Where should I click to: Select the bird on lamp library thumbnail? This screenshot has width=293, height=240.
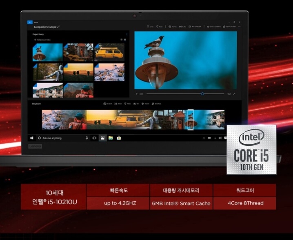coord(48,52)
